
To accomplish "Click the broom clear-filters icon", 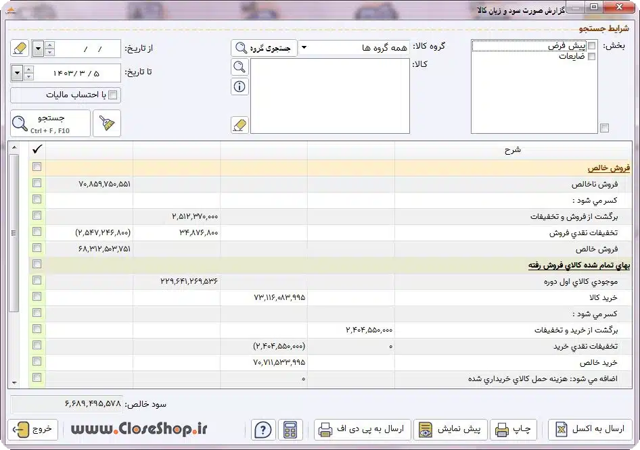I will (106, 123).
